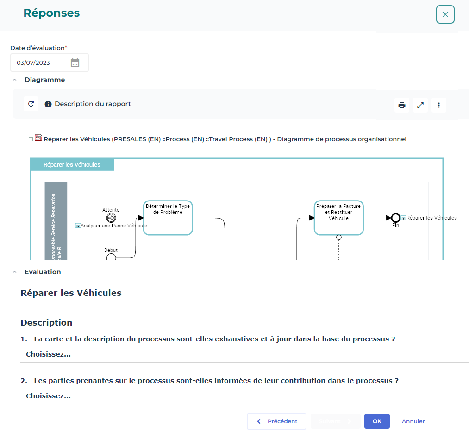Collapse the Evaluation section
Viewport: 469px width, 433px height.
(x=15, y=272)
